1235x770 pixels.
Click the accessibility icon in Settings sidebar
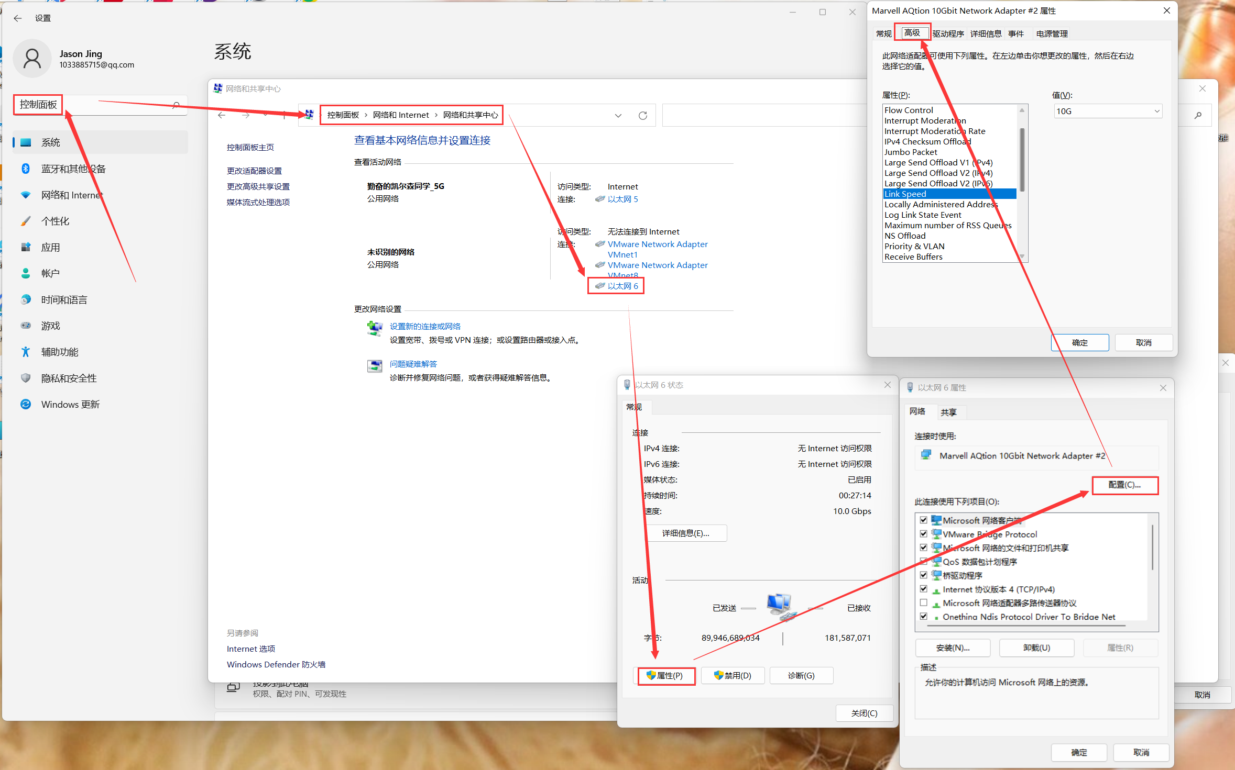click(x=25, y=352)
